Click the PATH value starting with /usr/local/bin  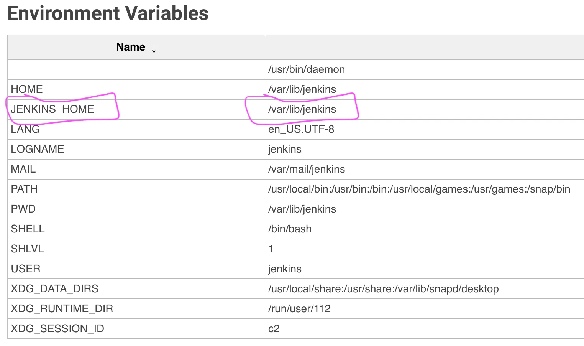419,189
